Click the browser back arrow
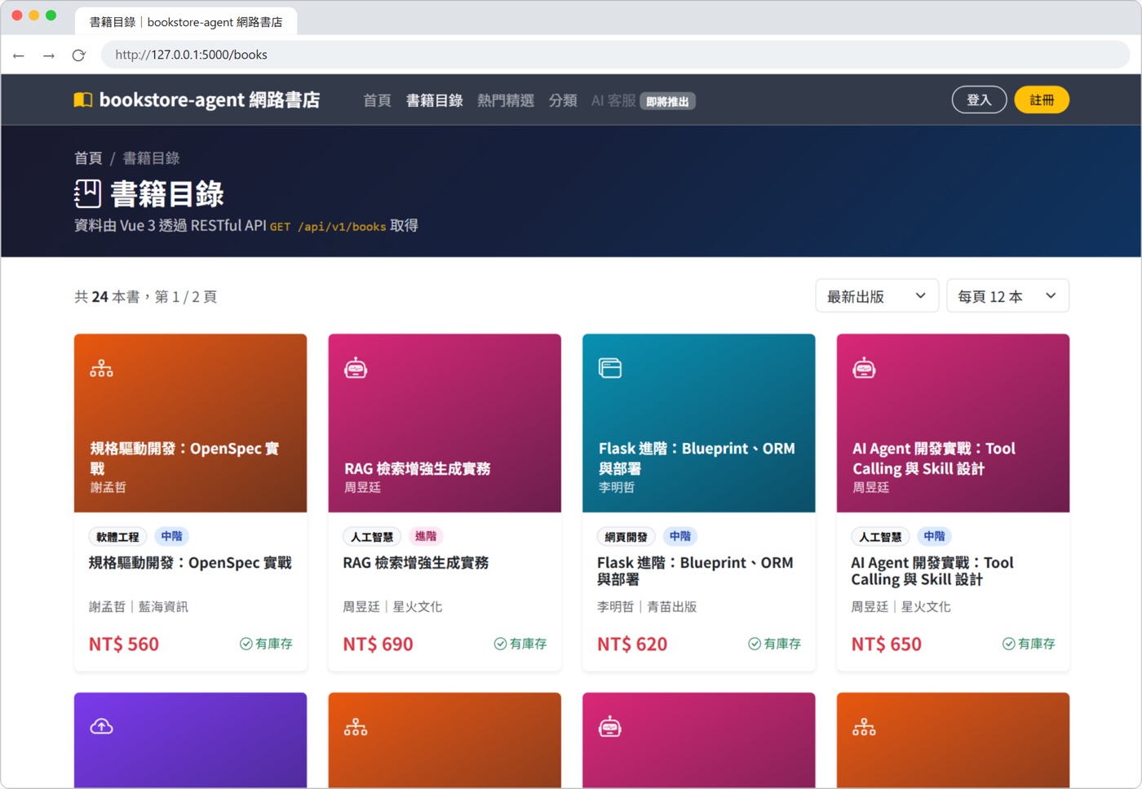The width and height of the screenshot is (1142, 789). pyautogui.click(x=19, y=55)
